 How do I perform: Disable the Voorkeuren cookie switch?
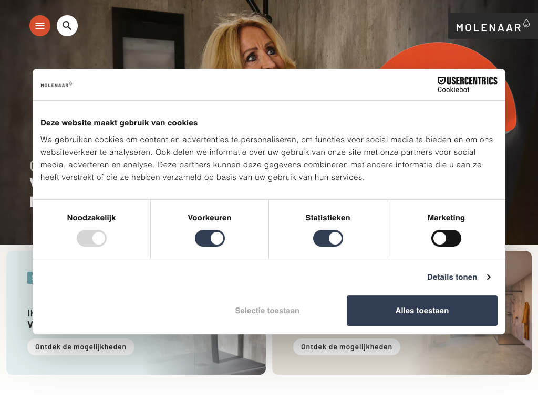click(x=210, y=238)
